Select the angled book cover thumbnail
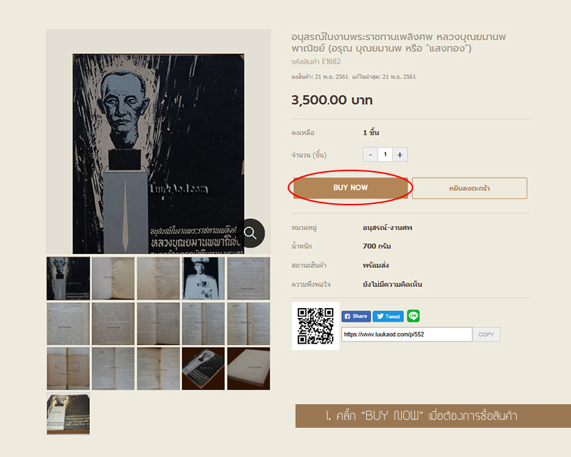571x457 pixels. pyautogui.click(x=203, y=369)
